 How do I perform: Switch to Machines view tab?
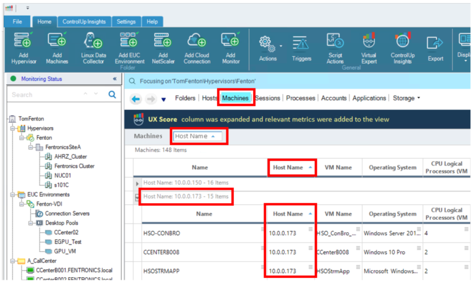pyautogui.click(x=236, y=98)
